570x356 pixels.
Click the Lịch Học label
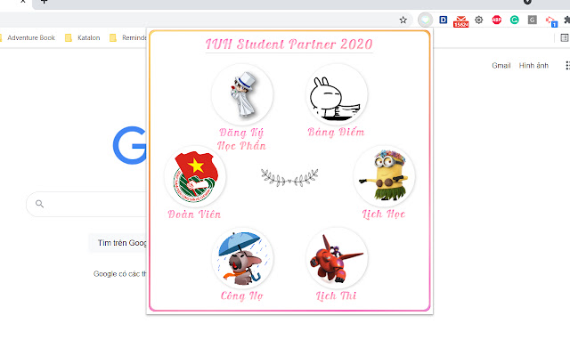(384, 214)
